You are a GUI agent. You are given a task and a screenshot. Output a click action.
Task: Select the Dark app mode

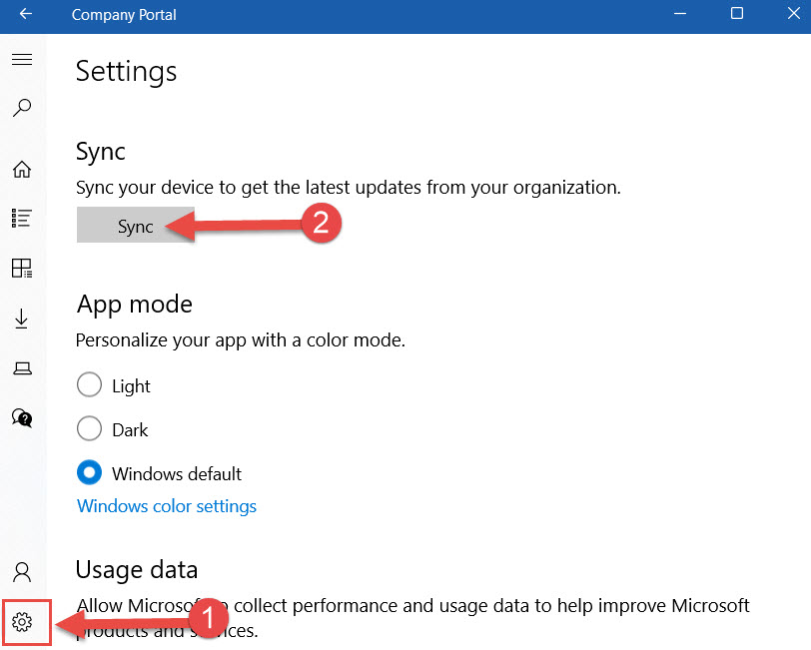pos(89,428)
